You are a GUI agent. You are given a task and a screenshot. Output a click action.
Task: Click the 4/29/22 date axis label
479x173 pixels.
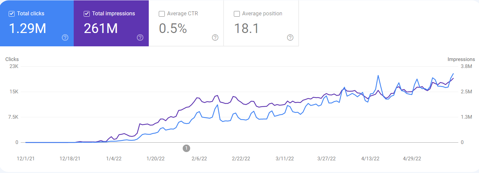(412, 159)
